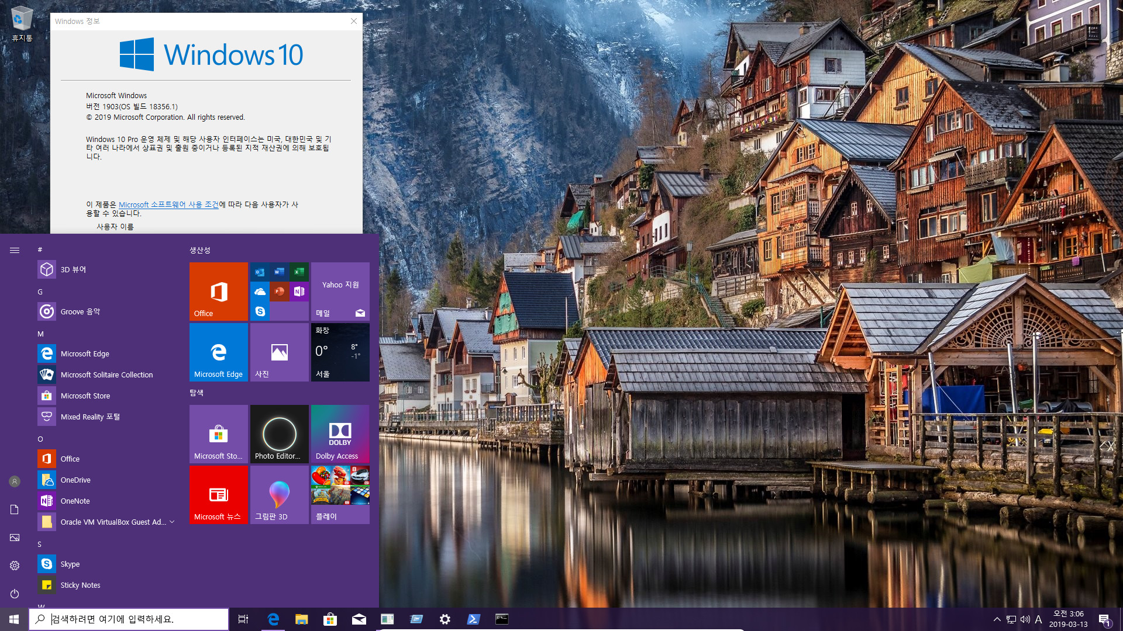The height and width of the screenshot is (631, 1123).
Task: Open the 플레이 games tile folder
Action: click(x=340, y=495)
